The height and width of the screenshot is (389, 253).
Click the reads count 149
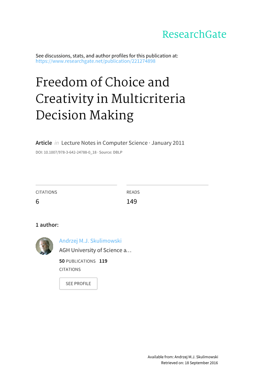pos(132,201)
